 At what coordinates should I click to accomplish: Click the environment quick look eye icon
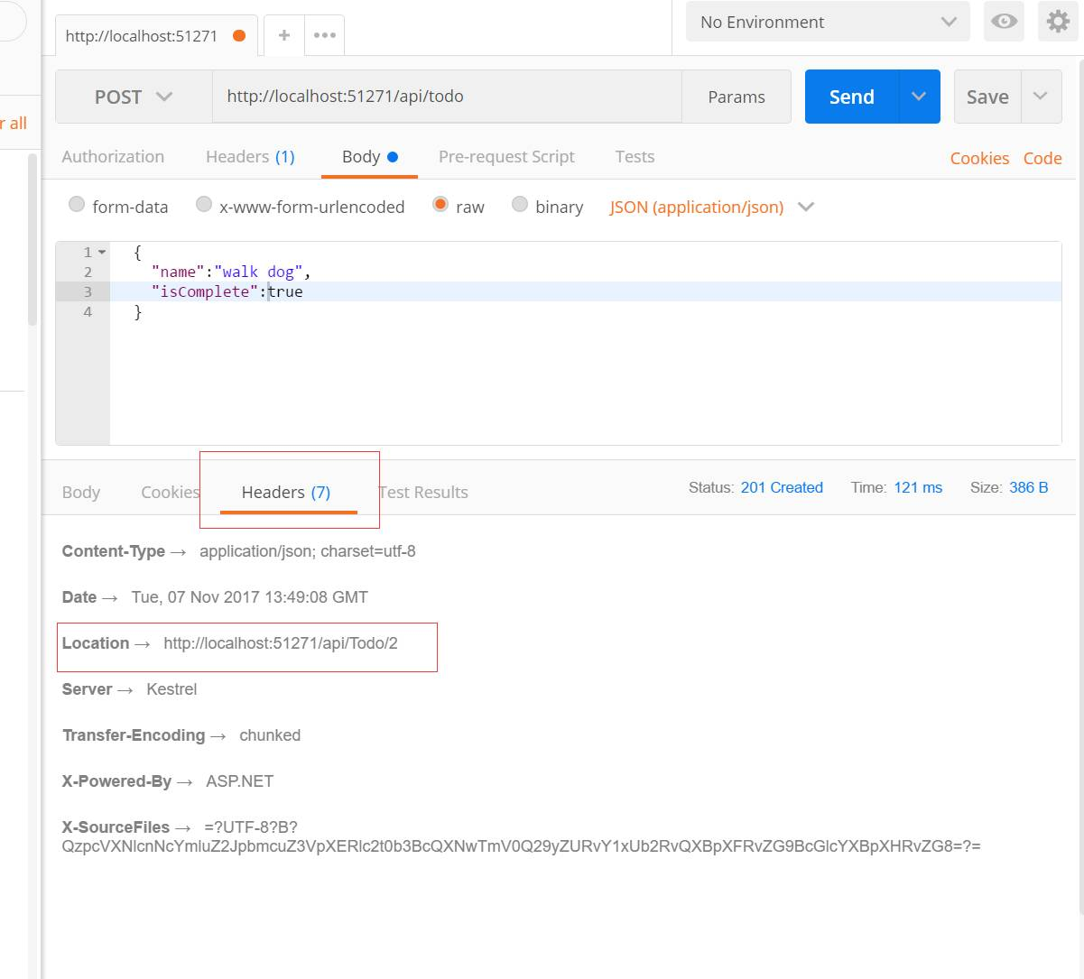coord(1004,22)
